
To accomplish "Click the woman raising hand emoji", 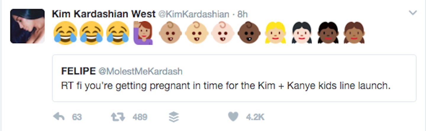I will [143, 33].
